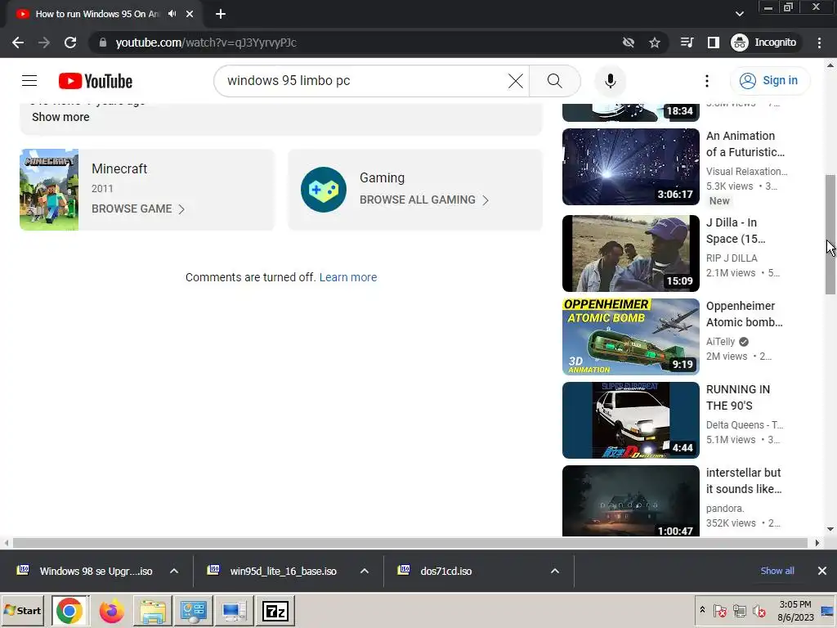Click the Sign in button
The width and height of the screenshot is (837, 628).
[769, 81]
